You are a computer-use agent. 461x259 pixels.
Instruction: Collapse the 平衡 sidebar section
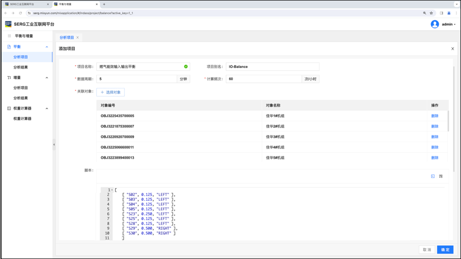point(47,47)
